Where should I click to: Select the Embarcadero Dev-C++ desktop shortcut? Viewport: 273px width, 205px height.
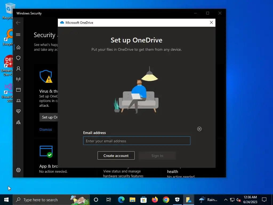tap(7, 66)
